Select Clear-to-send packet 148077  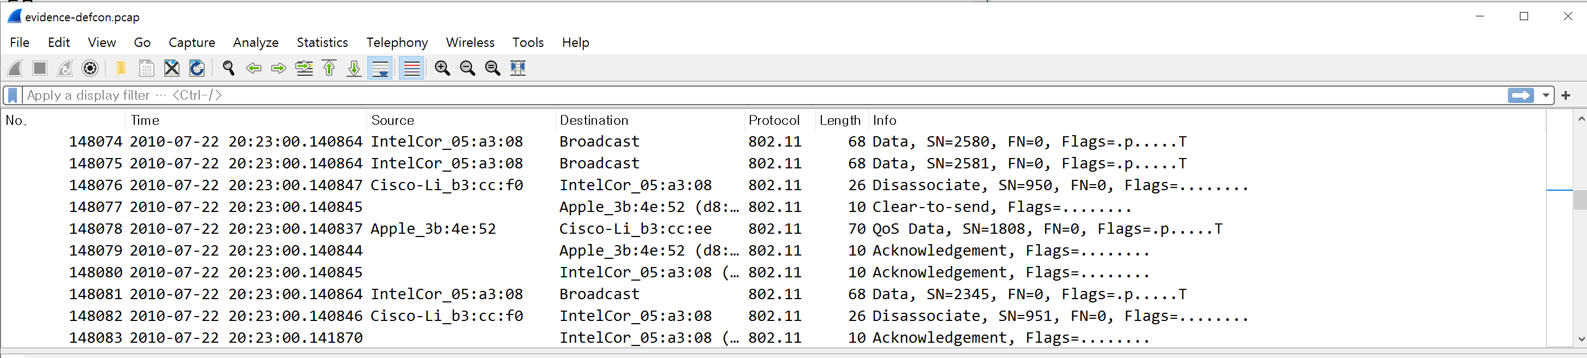(x=774, y=207)
